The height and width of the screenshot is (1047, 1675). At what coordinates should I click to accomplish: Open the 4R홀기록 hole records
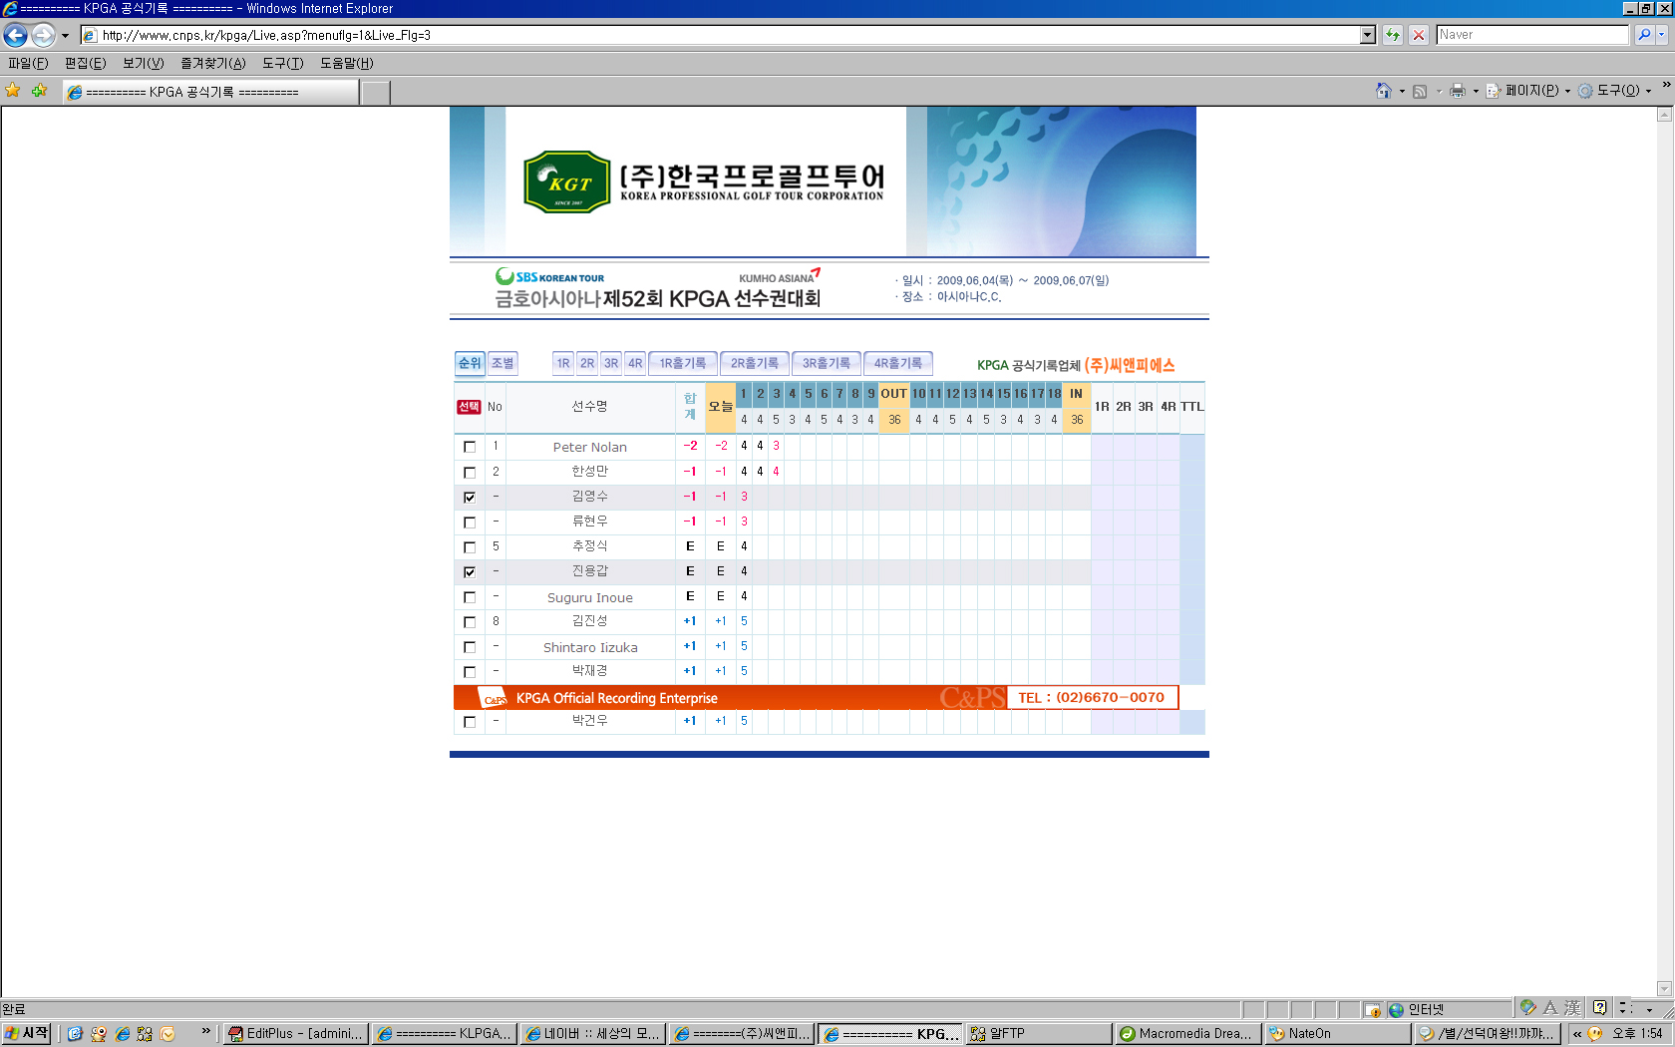[x=898, y=363]
